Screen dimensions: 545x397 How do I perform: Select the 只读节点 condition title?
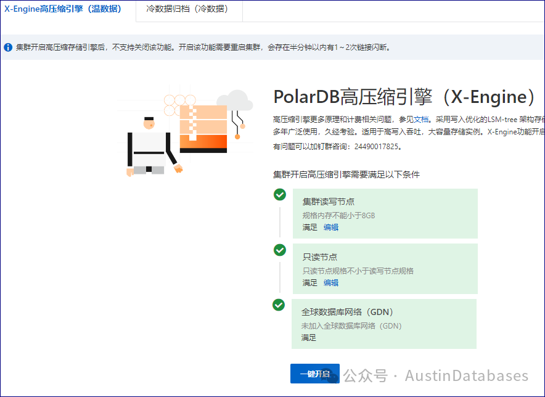(320, 257)
